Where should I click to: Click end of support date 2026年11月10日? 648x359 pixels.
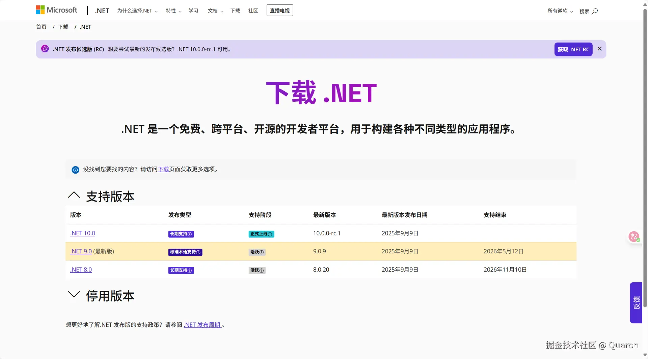tap(505, 270)
